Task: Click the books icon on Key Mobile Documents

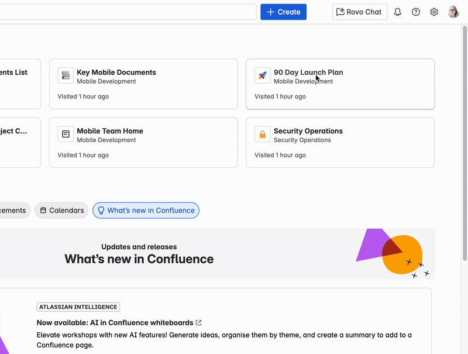Action: (66, 75)
